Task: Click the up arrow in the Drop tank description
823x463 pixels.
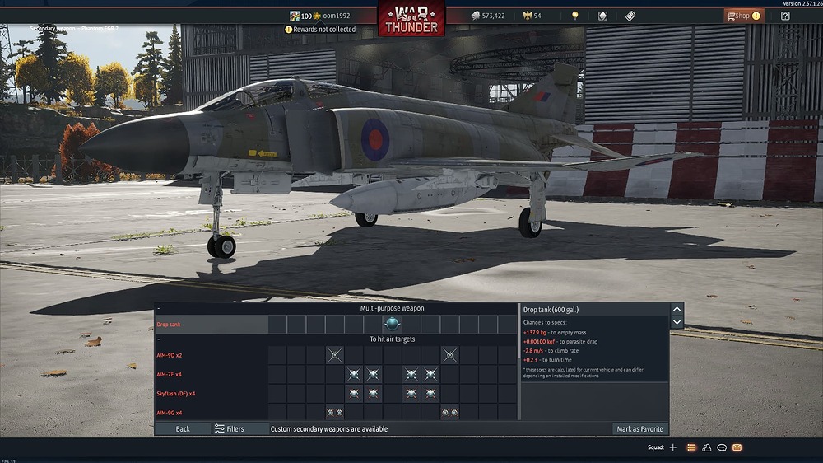Action: click(677, 309)
